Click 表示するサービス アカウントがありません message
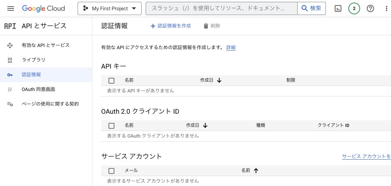The image size is (391, 186). click(x=153, y=181)
